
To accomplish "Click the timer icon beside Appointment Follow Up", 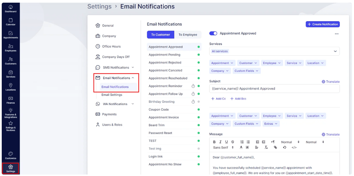I will point(193,94).
